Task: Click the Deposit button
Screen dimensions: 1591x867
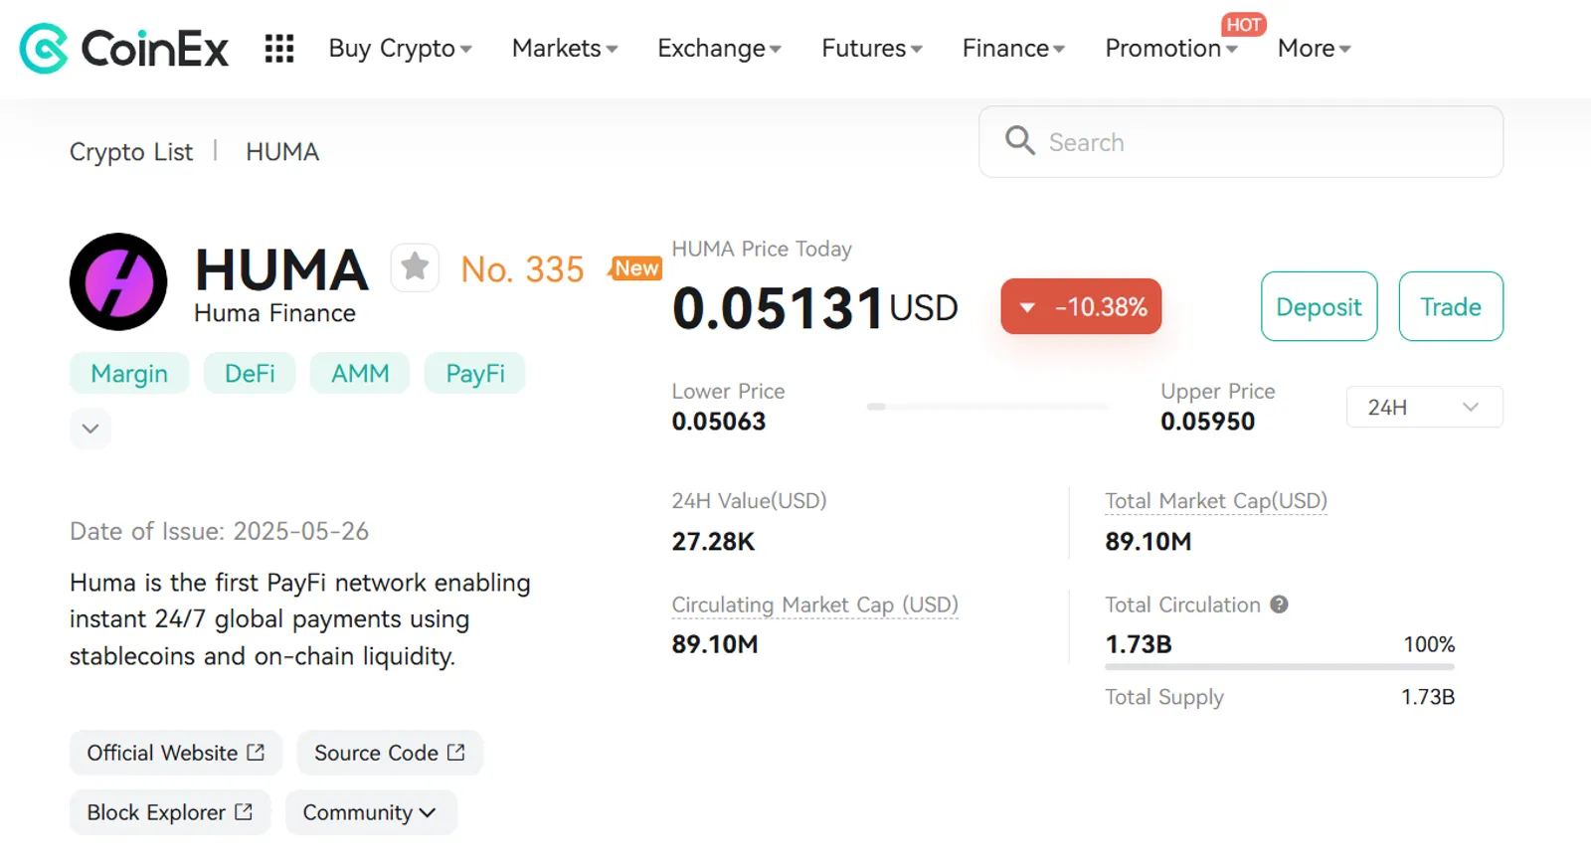Action: click(x=1319, y=306)
